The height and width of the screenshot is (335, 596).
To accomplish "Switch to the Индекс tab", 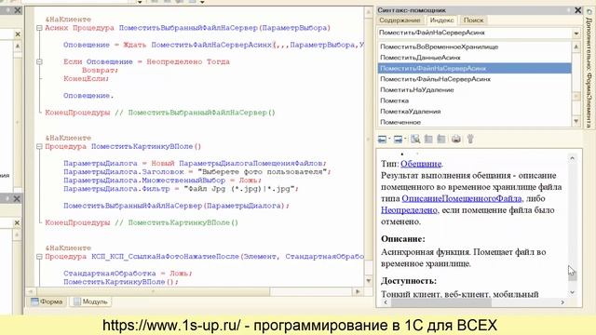I will [441, 20].
